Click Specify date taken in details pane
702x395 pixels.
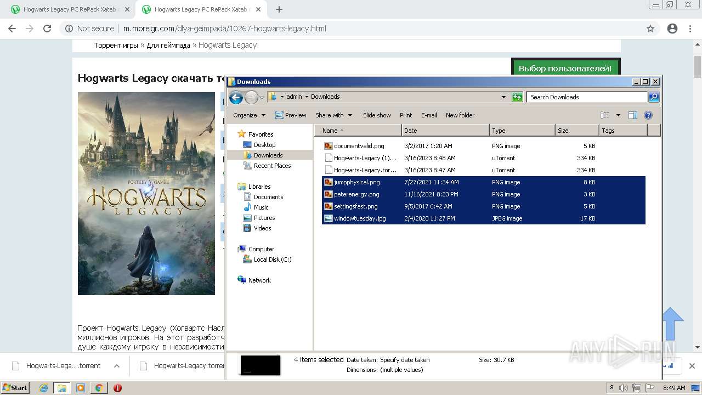[x=405, y=360]
